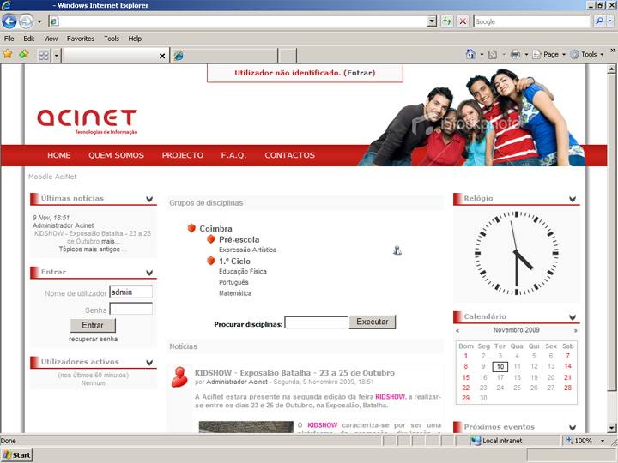Screen dimensions: 618x463
Task: Go to next month in calendar
Action: pyautogui.click(x=575, y=330)
